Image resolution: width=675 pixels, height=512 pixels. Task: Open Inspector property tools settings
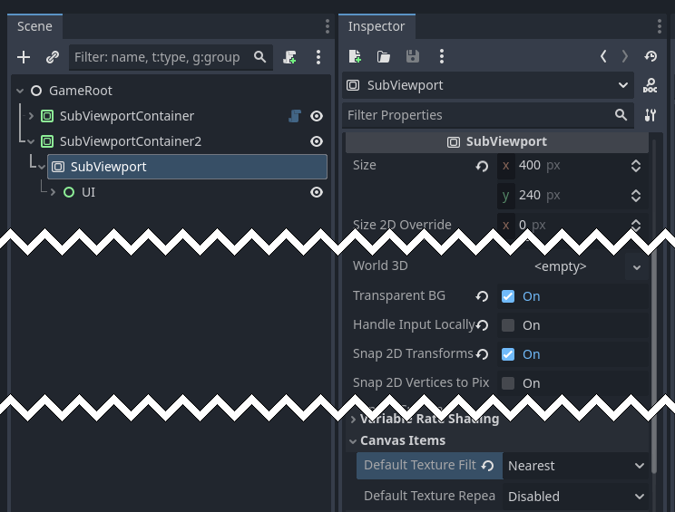tap(650, 115)
